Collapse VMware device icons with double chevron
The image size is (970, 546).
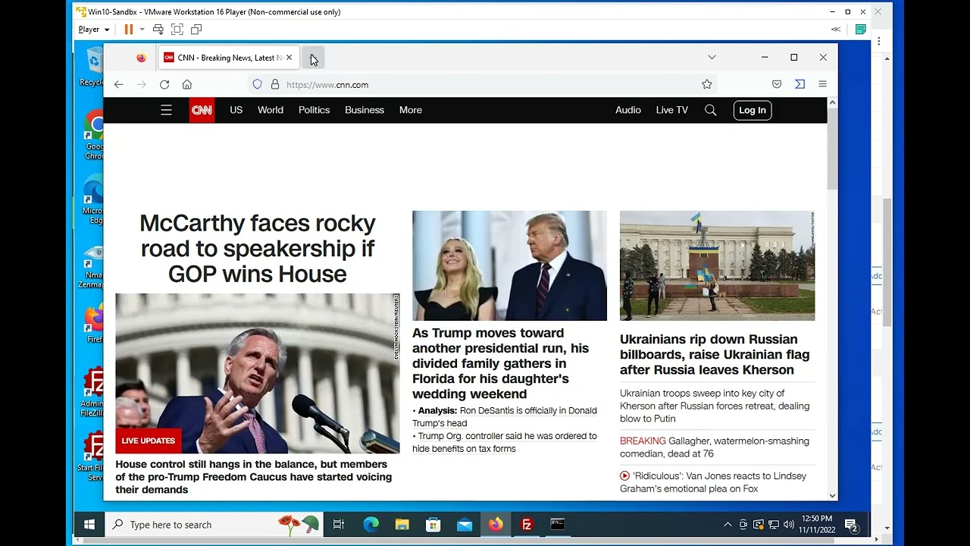[x=836, y=30]
